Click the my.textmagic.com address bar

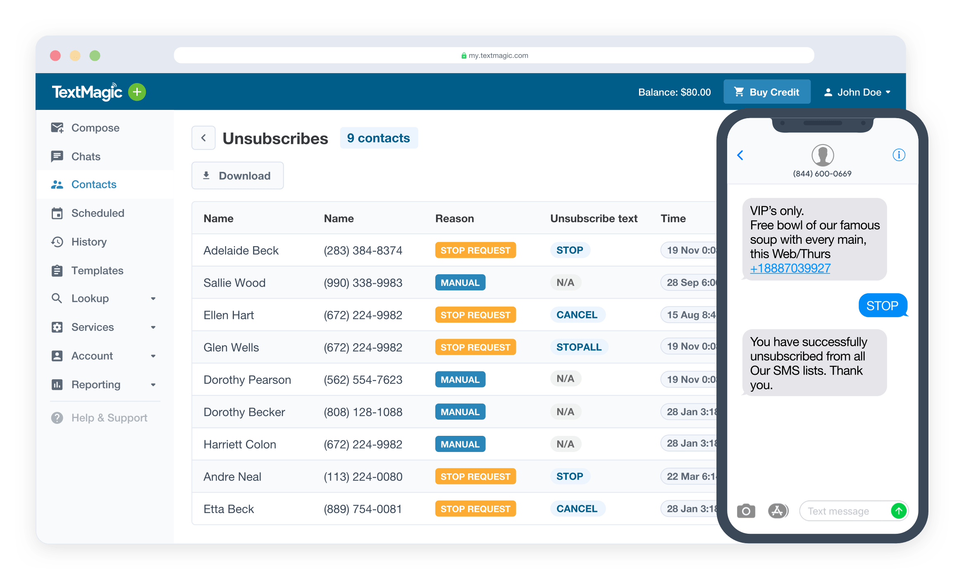[x=494, y=55]
